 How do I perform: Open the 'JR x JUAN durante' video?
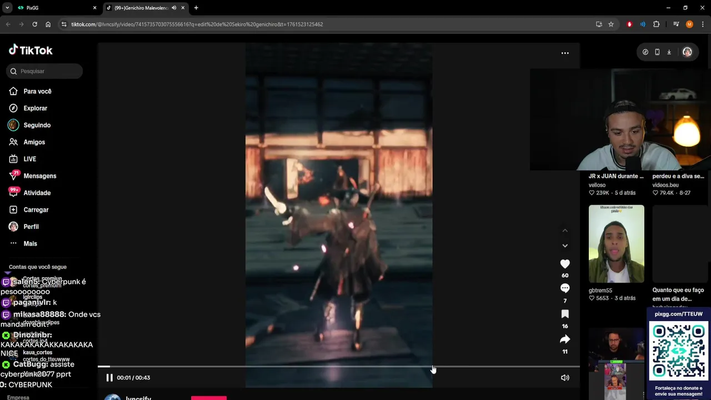(x=616, y=176)
